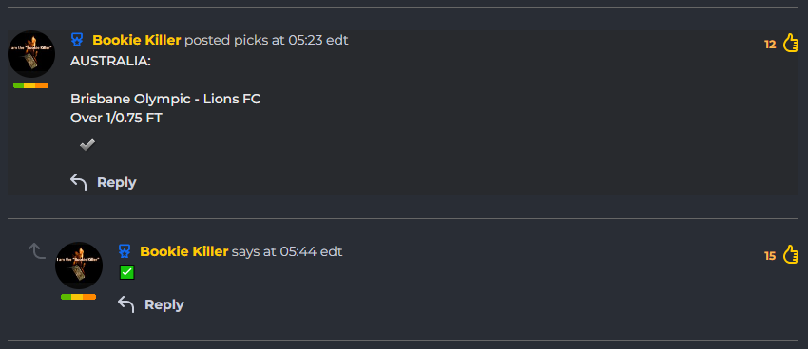This screenshot has width=808, height=349.
Task: Open the Bookie Killer profile from the 05:23 post
Action: (x=137, y=40)
